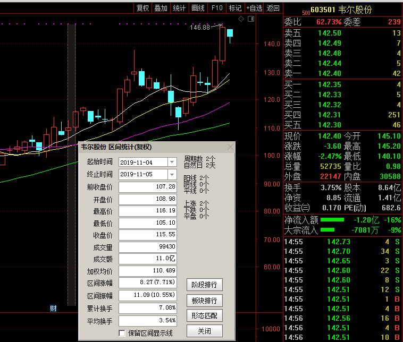Close the 区间统计 dialog with the X
The height and width of the screenshot is (342, 403).
[x=230, y=147]
